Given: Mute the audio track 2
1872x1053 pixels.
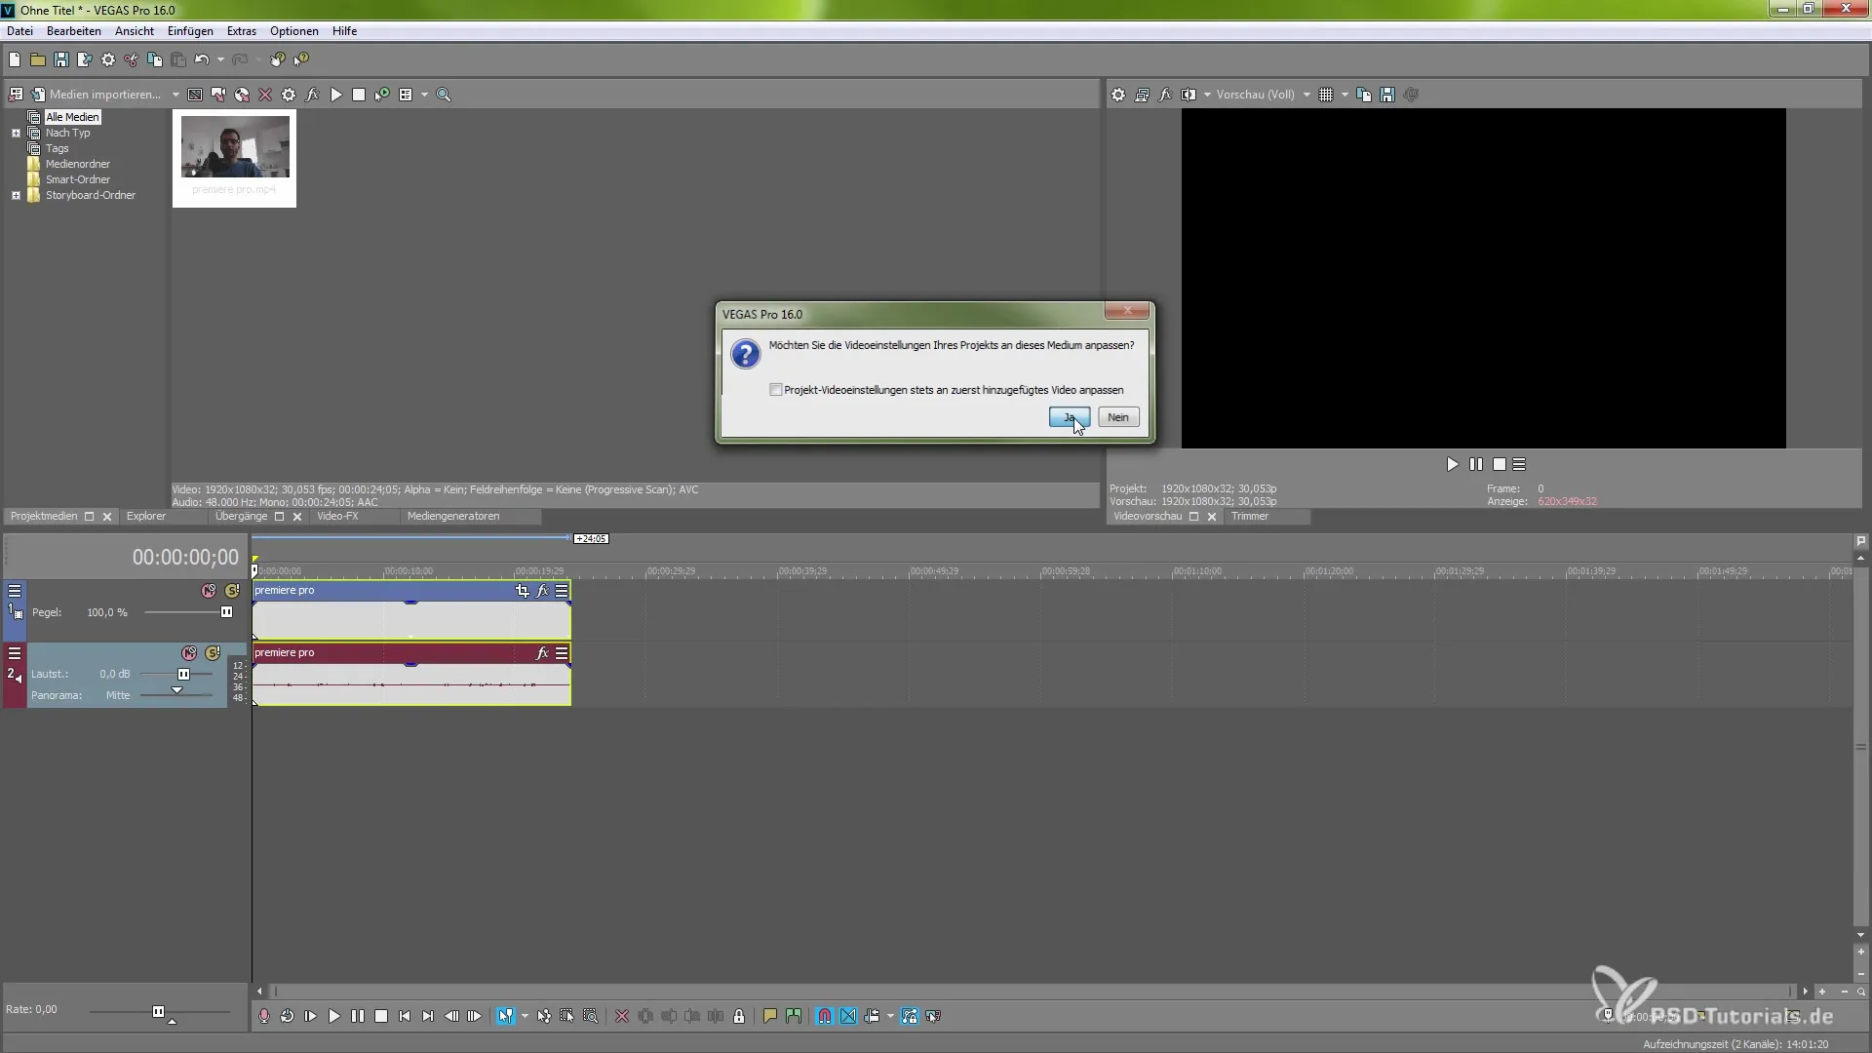Looking at the screenshot, I should click(189, 653).
